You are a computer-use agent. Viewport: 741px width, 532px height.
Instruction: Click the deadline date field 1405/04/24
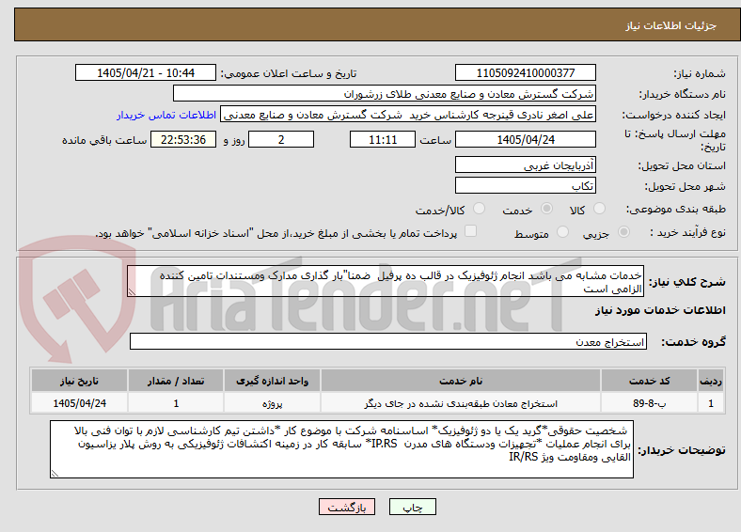point(525,139)
